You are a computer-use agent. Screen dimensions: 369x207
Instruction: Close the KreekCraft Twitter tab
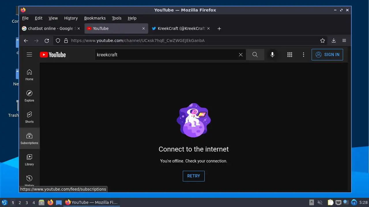click(208, 28)
